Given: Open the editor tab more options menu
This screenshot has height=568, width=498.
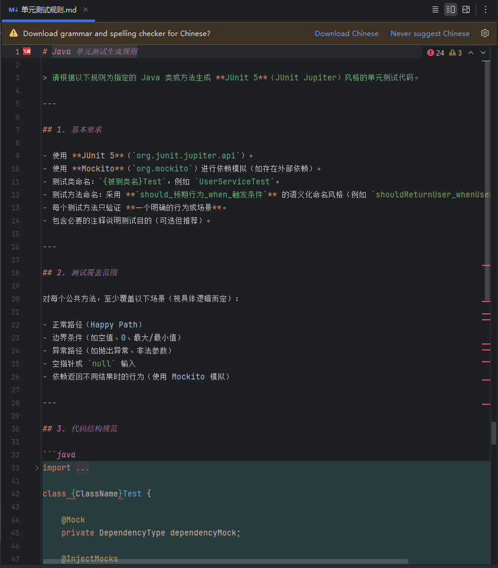Looking at the screenshot, I should pos(486,9).
